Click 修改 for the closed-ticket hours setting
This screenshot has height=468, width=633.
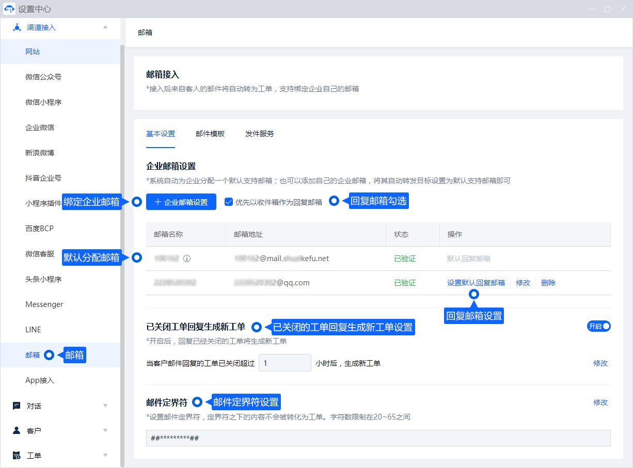600,363
